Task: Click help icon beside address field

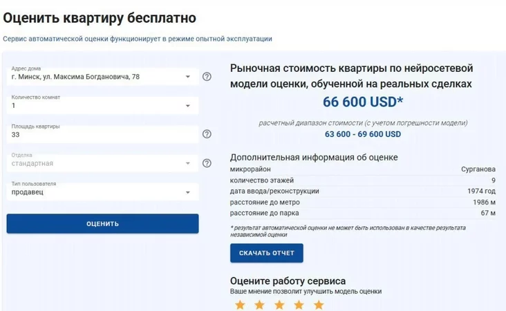Action: click(207, 77)
